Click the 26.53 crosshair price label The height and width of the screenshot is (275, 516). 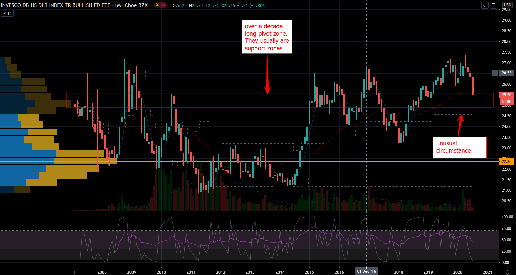(x=506, y=73)
